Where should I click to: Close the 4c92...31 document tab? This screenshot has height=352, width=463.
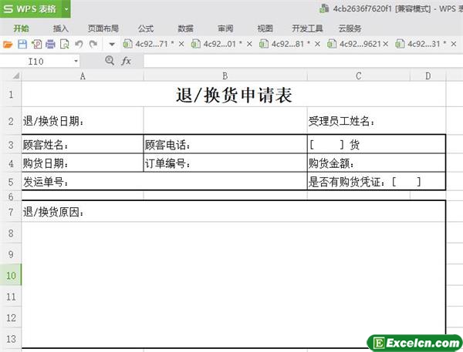(x=454, y=44)
